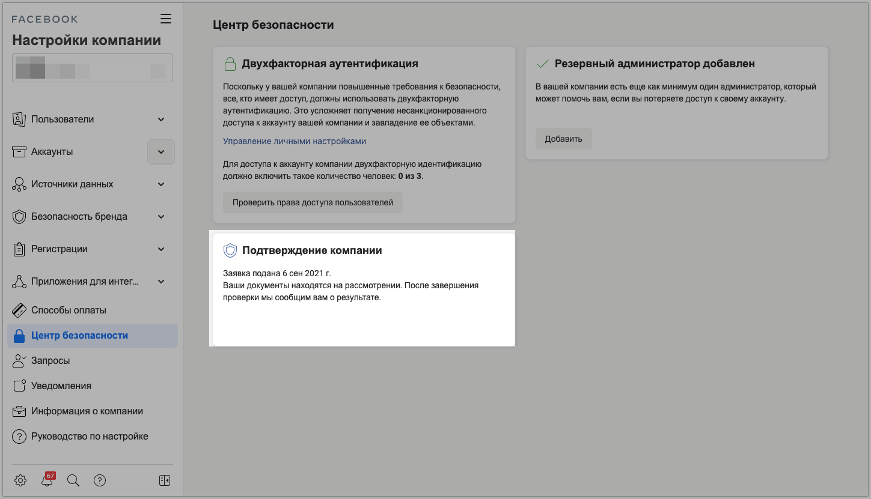Click the Добавить button
The height and width of the screenshot is (499, 871).
(563, 139)
